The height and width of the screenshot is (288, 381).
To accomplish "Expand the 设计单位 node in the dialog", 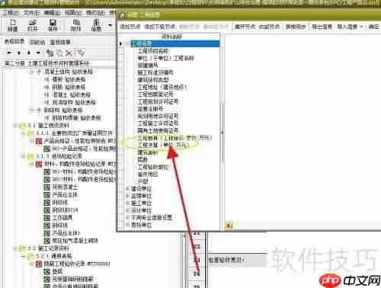I will coord(128,210).
